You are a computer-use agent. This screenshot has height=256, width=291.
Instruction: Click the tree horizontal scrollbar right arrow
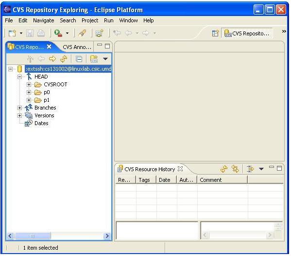click(107, 236)
